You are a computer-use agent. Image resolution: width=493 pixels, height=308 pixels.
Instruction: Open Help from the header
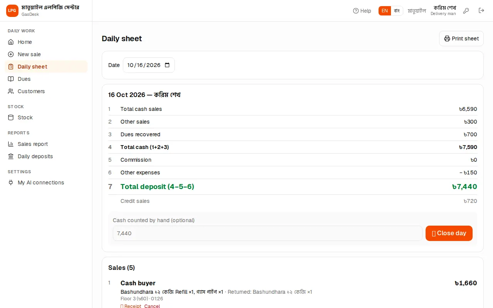click(362, 11)
